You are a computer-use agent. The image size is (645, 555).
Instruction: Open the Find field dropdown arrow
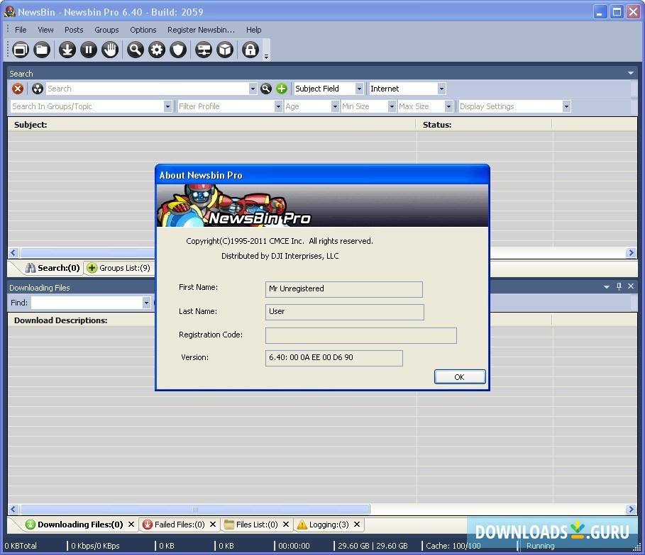click(x=146, y=303)
